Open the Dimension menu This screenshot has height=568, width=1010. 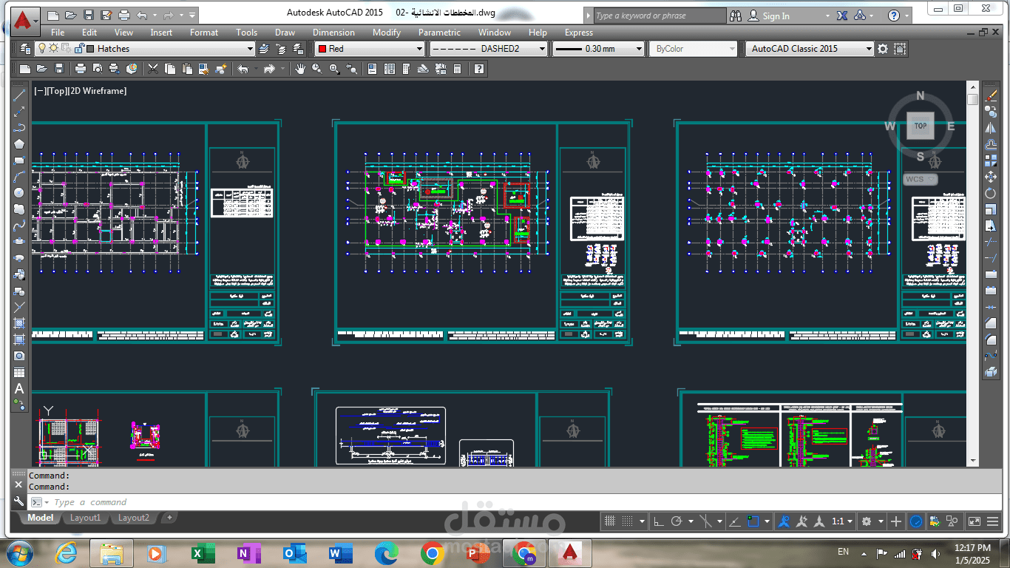(333, 33)
